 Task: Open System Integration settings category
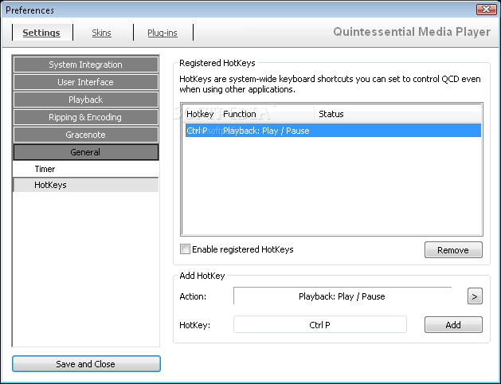pyautogui.click(x=86, y=65)
